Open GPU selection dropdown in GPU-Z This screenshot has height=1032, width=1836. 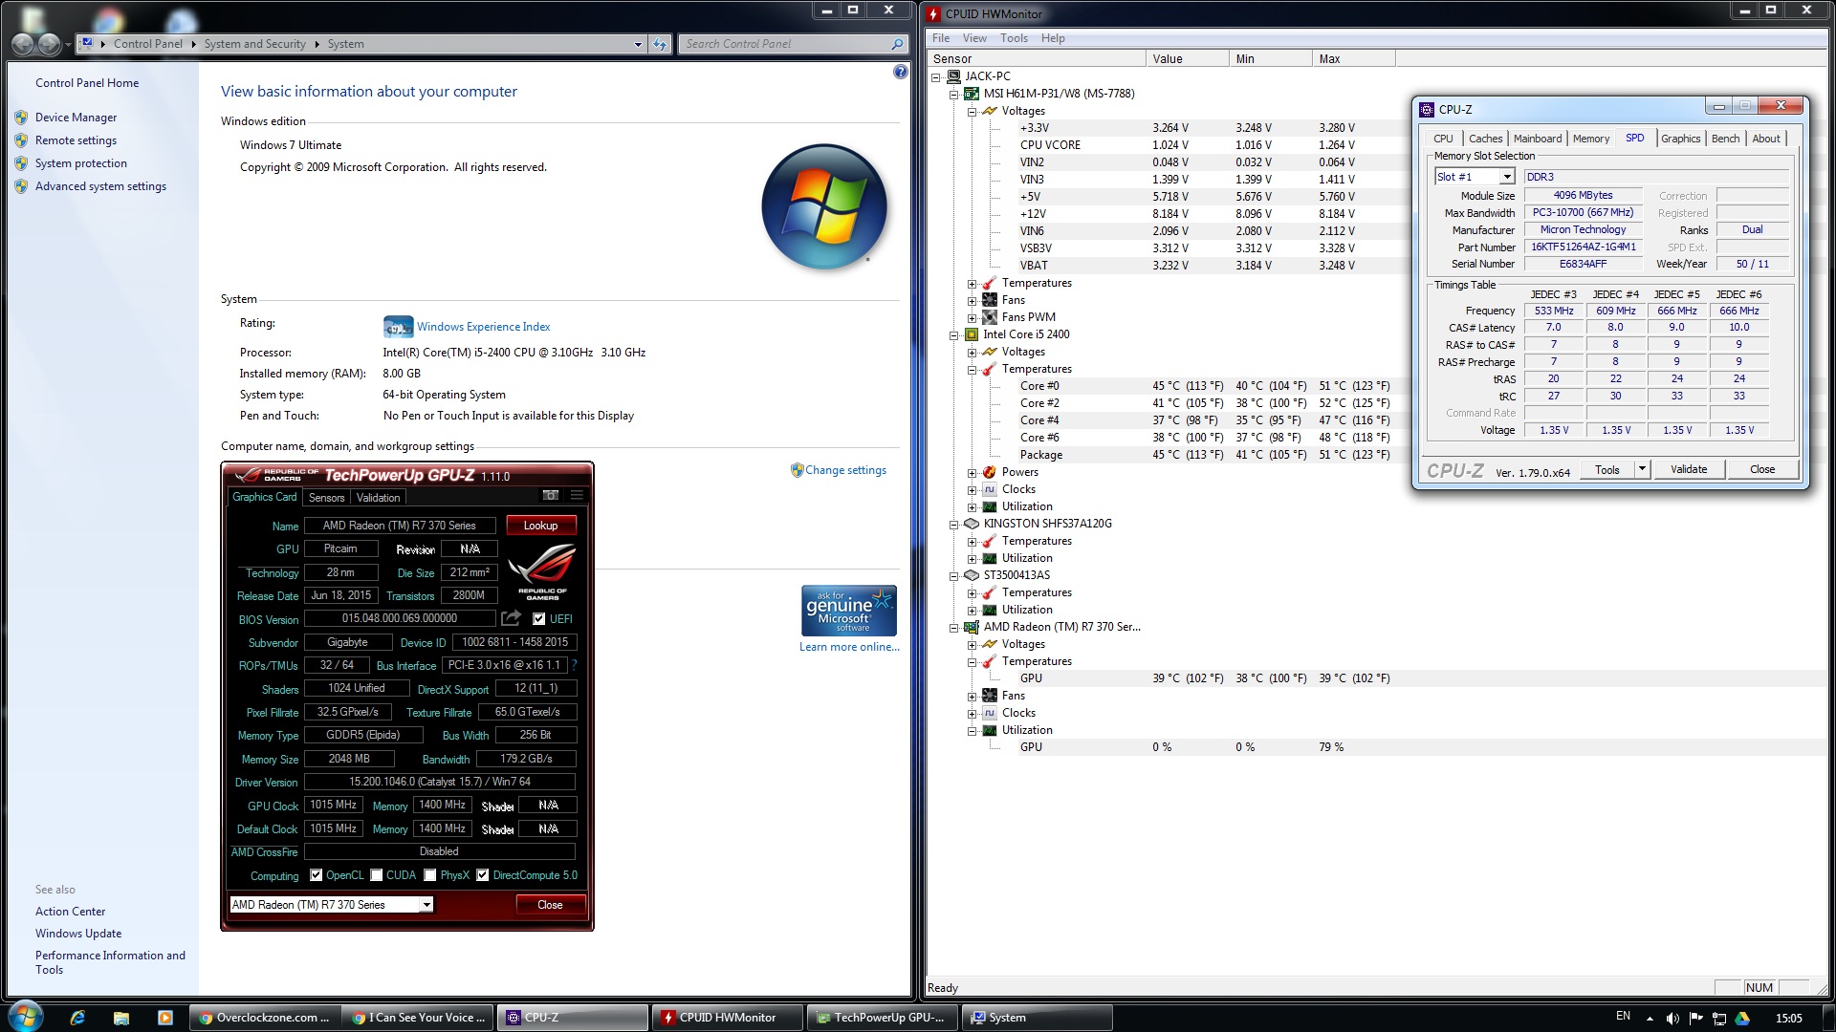(x=426, y=905)
